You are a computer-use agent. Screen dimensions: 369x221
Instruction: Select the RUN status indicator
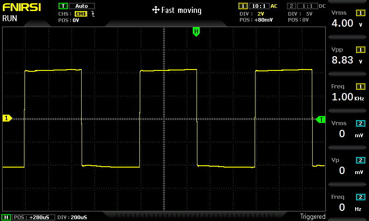tap(10, 18)
